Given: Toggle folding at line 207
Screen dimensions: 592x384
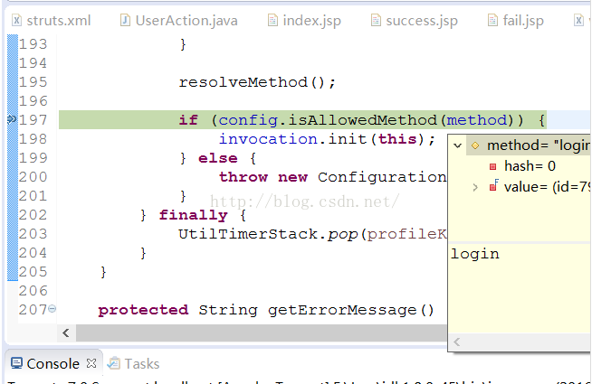Looking at the screenshot, I should 53,309.
